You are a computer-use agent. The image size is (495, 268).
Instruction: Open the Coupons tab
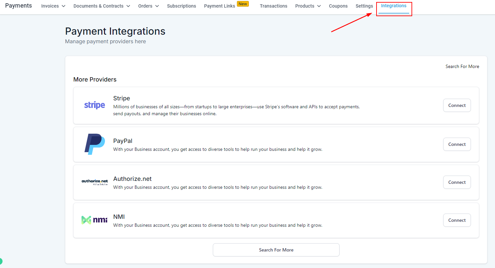tap(338, 6)
